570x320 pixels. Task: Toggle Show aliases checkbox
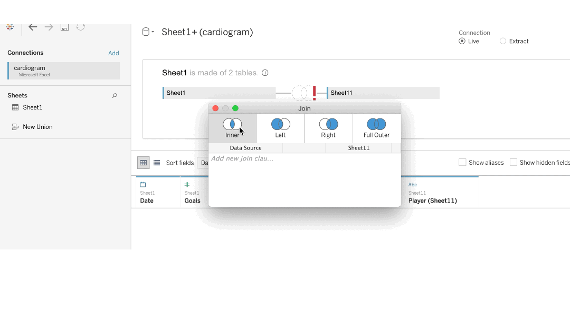pyautogui.click(x=462, y=162)
